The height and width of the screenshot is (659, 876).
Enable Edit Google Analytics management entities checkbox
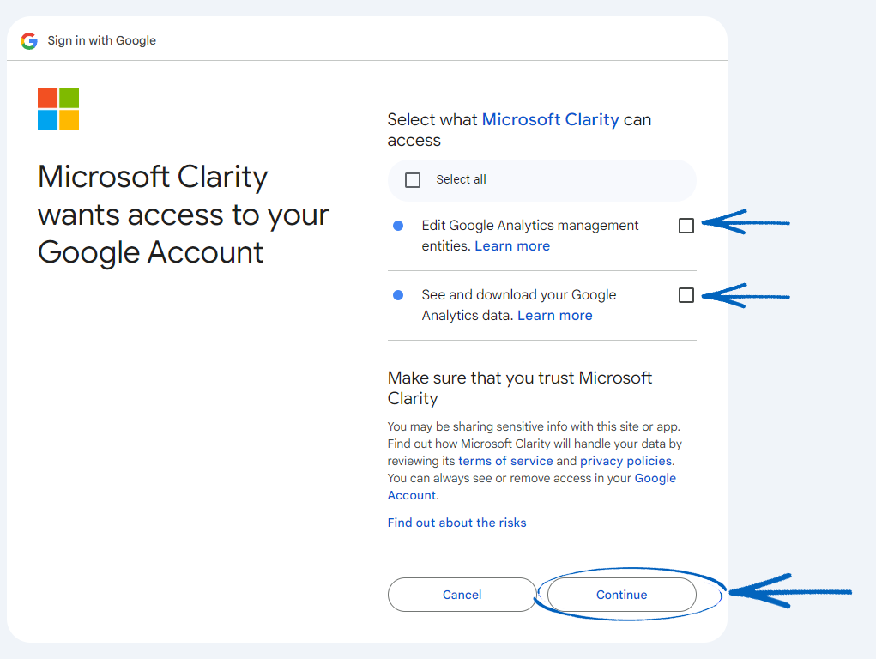(686, 226)
